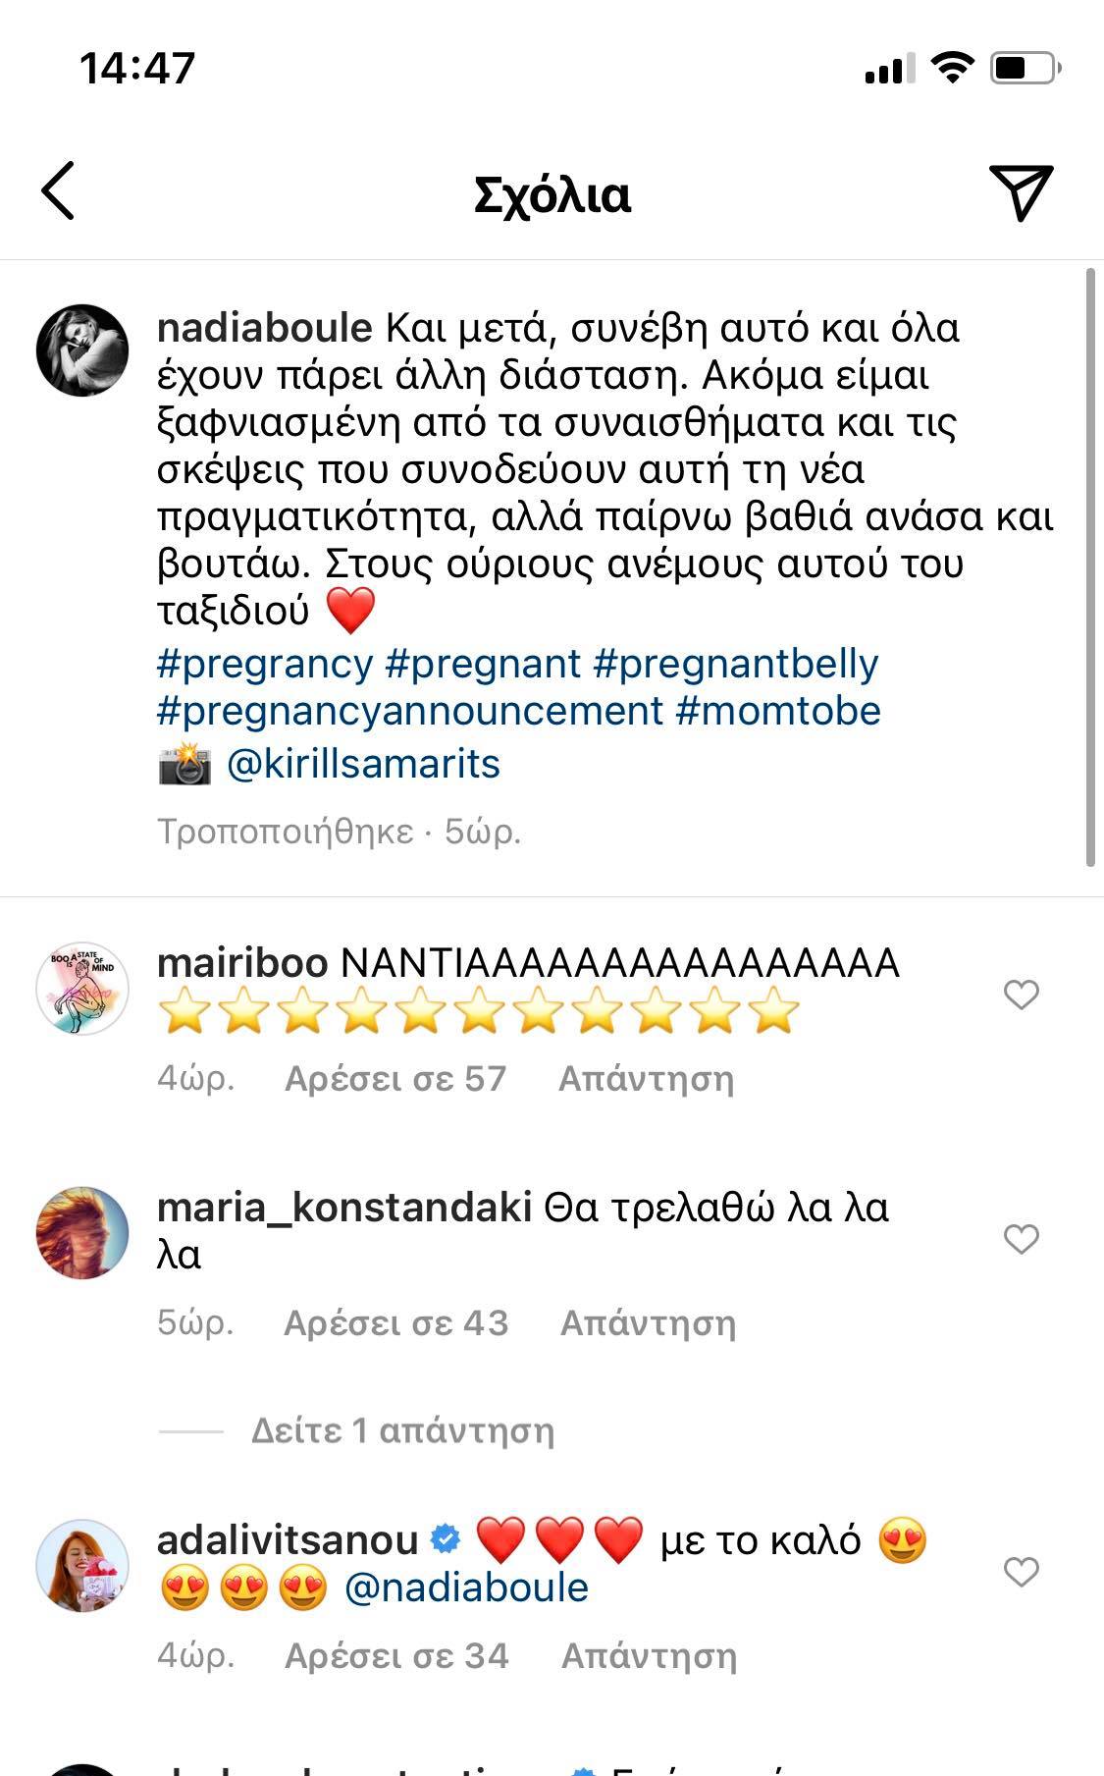Open mairiboo avatar
Screen dimensions: 1104x1776
(x=82, y=989)
